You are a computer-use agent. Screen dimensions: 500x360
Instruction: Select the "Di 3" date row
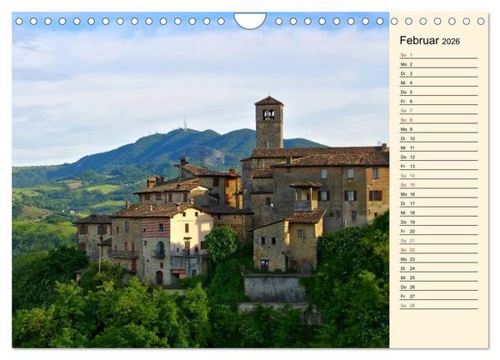[439, 73]
